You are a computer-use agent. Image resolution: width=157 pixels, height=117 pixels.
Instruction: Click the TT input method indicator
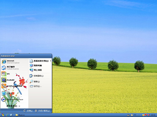135,115
